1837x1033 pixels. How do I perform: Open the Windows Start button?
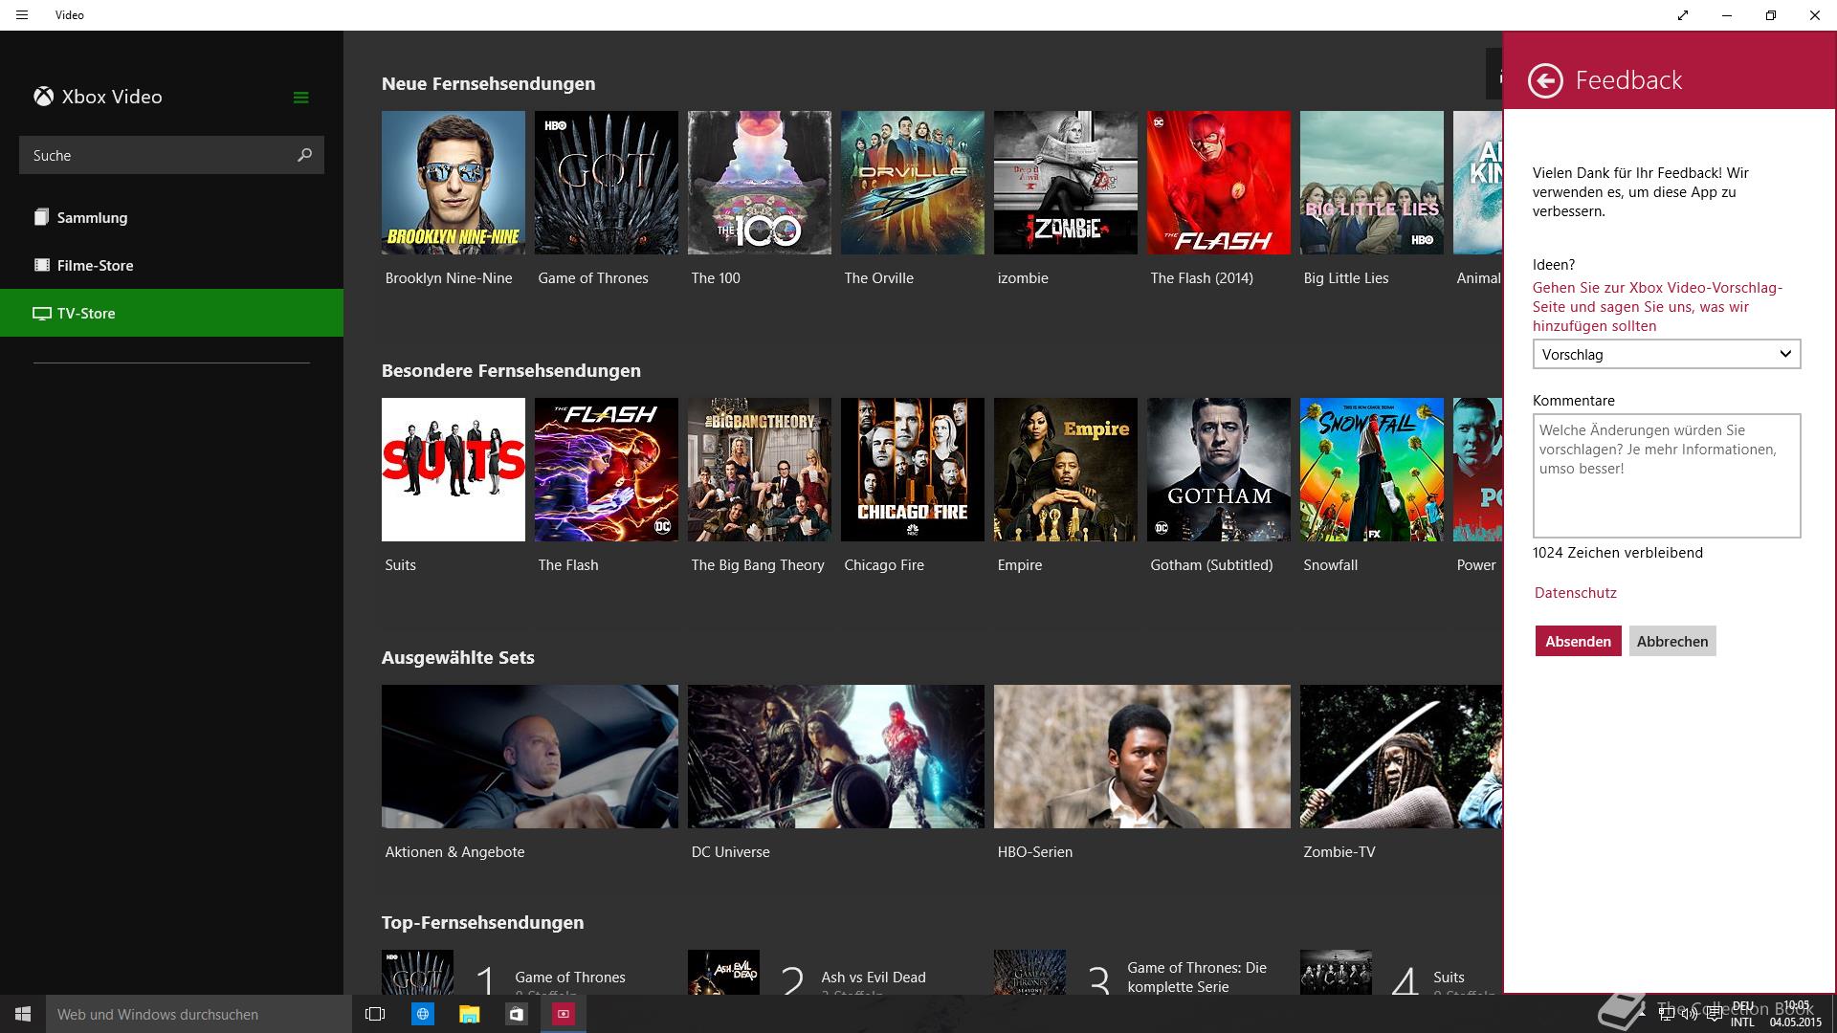[x=23, y=1014]
